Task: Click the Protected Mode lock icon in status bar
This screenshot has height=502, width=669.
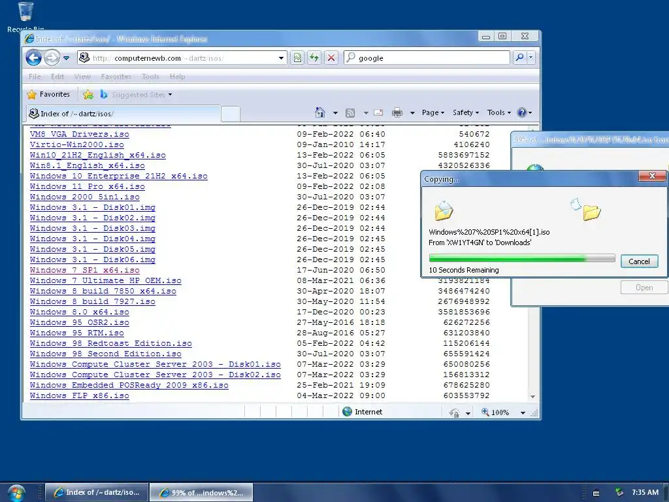Action: (455, 413)
